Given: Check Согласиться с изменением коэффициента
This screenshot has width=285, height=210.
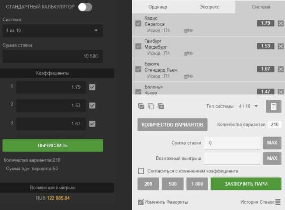Looking at the screenshot, I should point(141,171).
